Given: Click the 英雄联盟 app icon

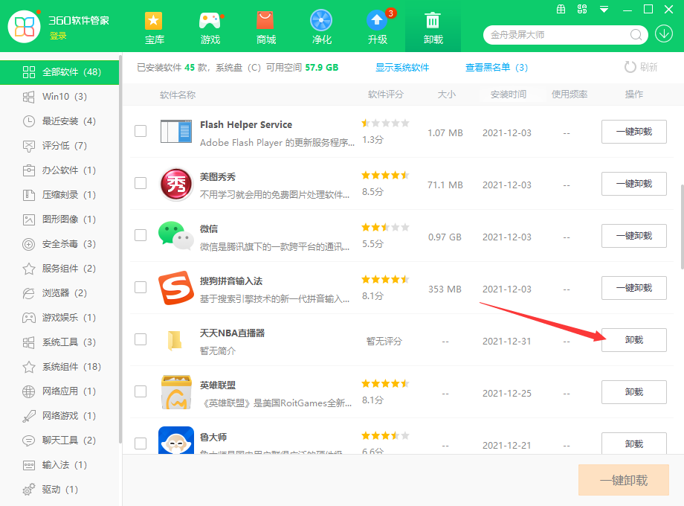Looking at the screenshot, I should 175,392.
